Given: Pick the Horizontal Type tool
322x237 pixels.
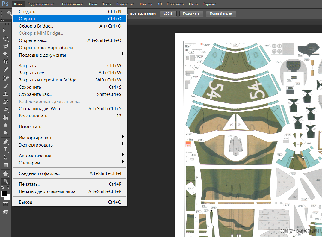Looking at the screenshot, I should 6,149.
